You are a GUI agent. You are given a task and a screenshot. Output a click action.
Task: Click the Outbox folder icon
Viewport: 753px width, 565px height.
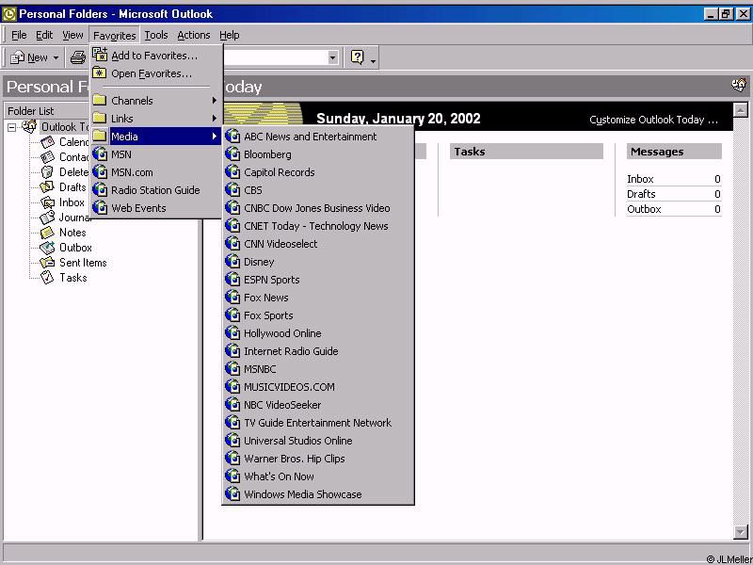[x=47, y=248]
